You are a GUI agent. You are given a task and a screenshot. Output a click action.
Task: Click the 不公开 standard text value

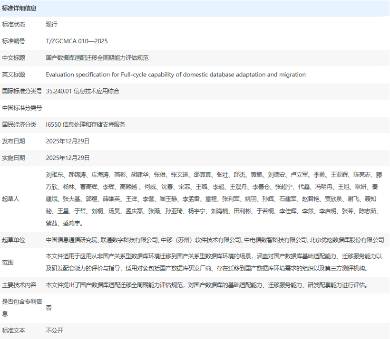coord(54,330)
